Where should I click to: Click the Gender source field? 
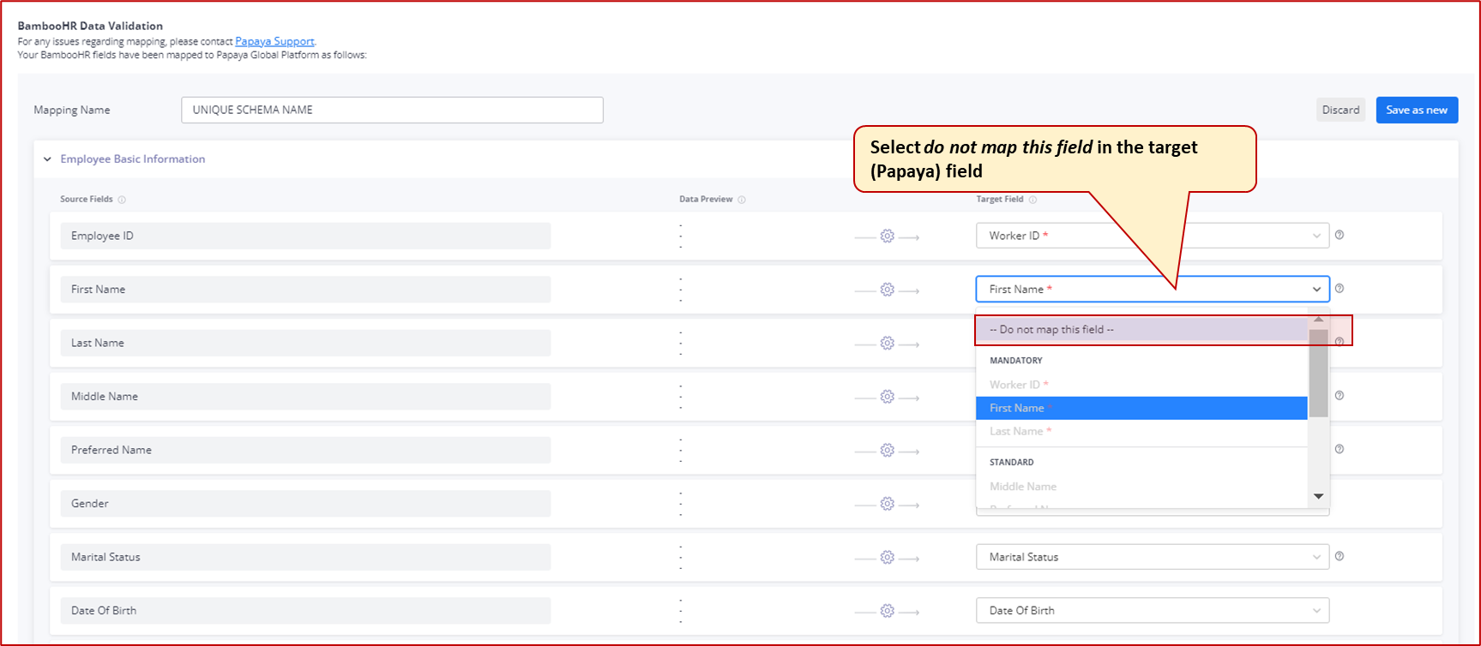[x=305, y=504]
